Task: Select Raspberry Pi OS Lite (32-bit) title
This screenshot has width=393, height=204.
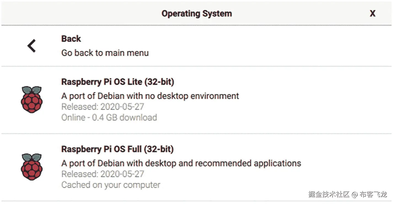Action: click(x=117, y=82)
